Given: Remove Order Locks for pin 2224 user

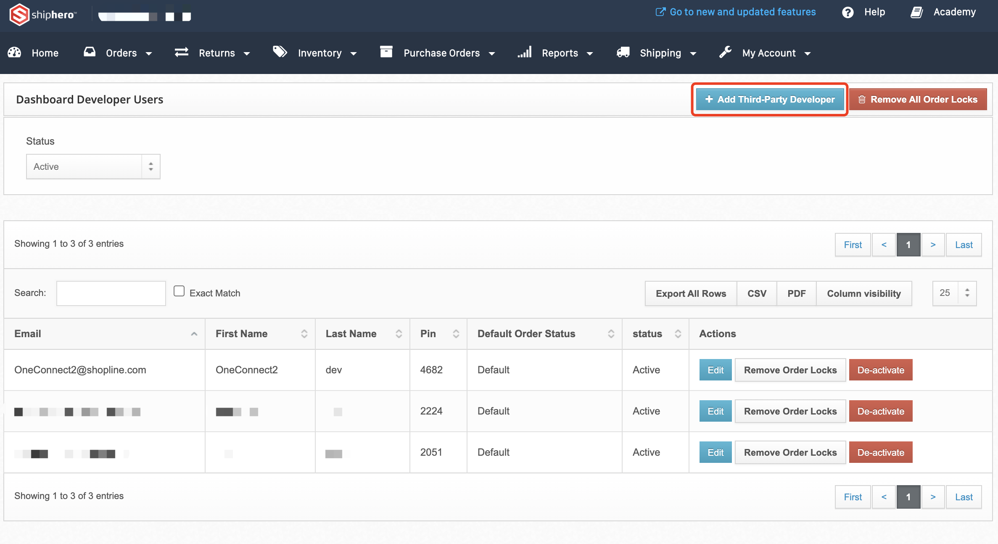Looking at the screenshot, I should (x=790, y=411).
